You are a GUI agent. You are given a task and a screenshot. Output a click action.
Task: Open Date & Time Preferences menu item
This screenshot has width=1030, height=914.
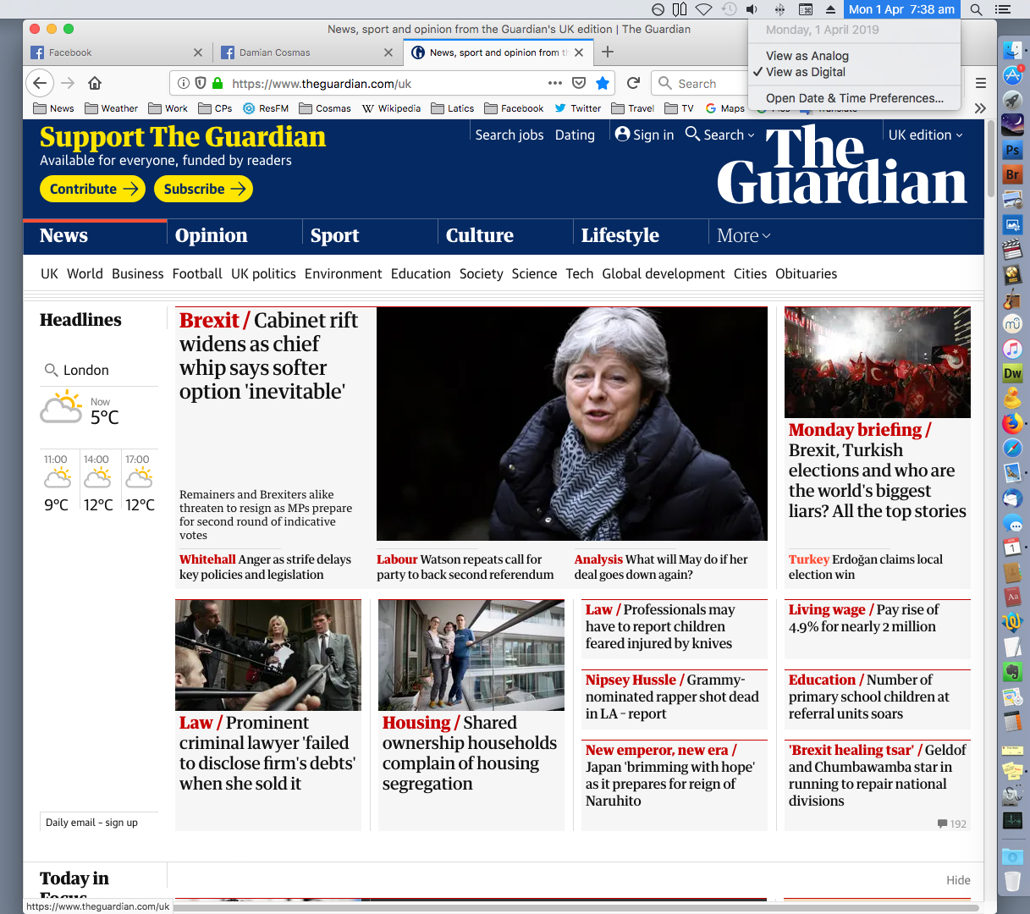click(x=854, y=98)
